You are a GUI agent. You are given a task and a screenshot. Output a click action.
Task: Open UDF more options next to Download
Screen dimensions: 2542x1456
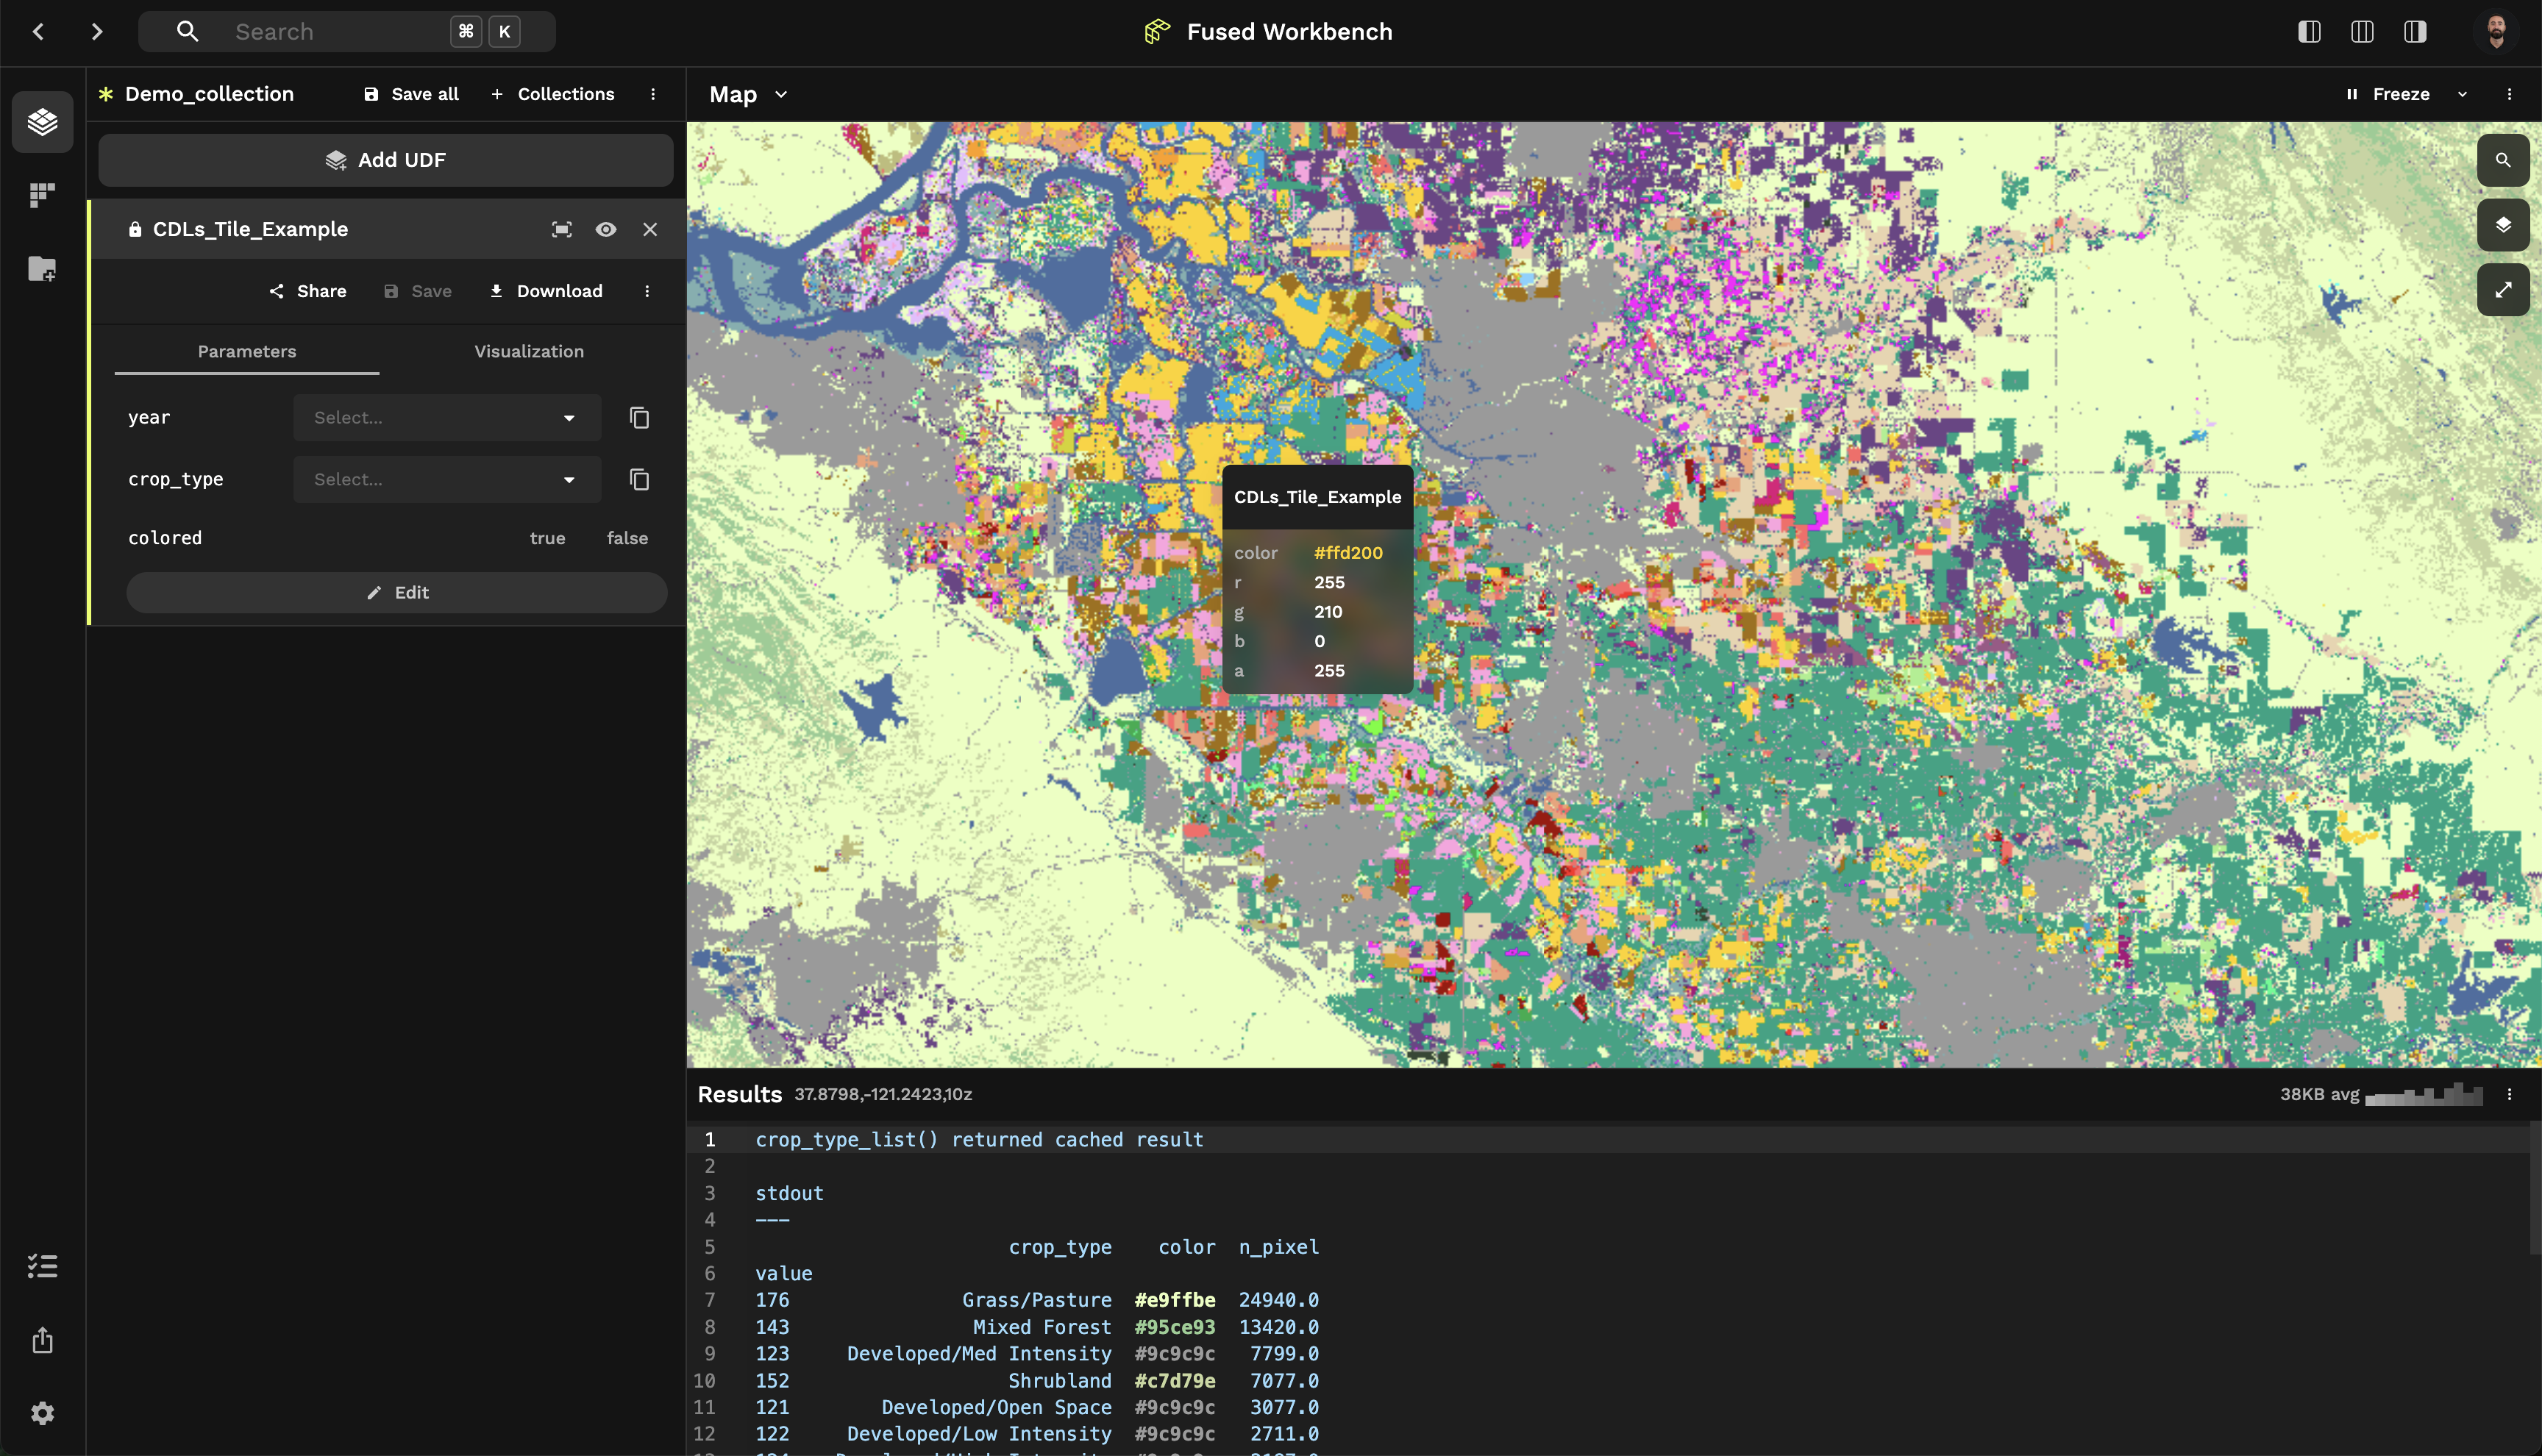(x=647, y=291)
